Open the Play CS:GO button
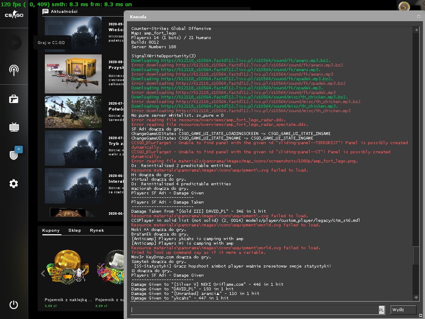Screen dimensions: 425x319 14,43
